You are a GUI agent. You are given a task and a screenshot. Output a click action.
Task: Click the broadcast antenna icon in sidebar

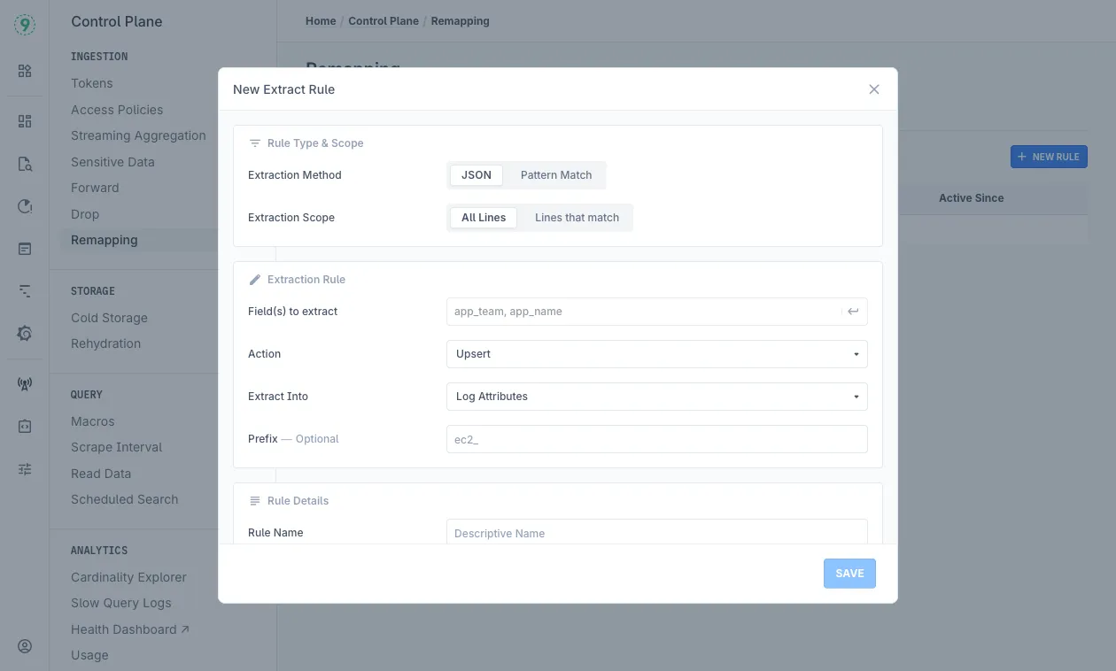[x=25, y=384]
